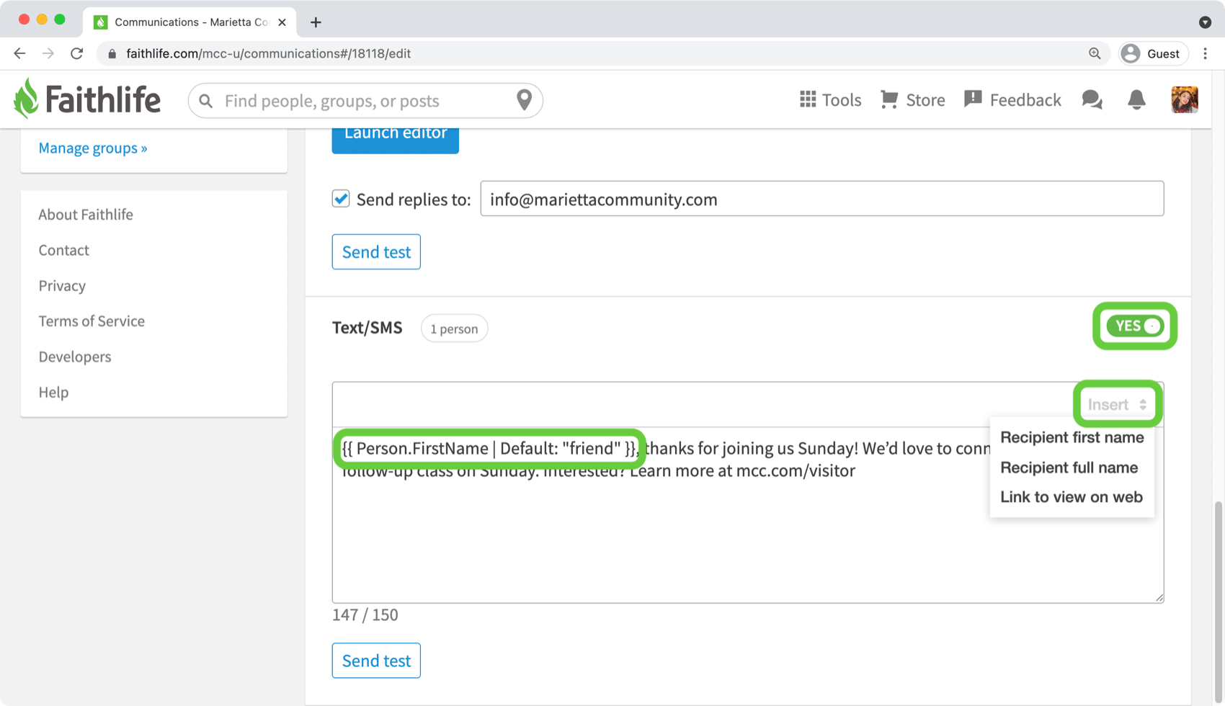Click Send test under the Text/SMS section
The image size is (1225, 706).
[x=376, y=661]
